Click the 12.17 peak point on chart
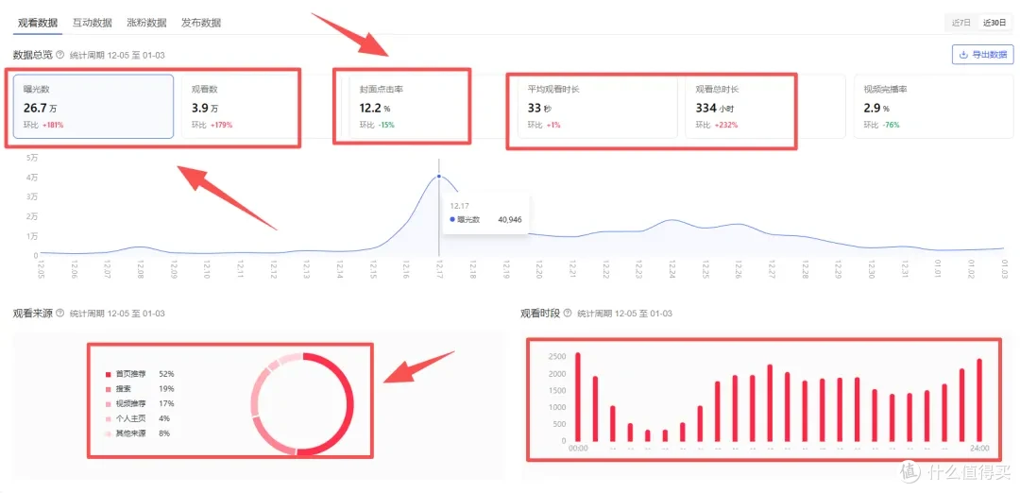 (x=439, y=177)
